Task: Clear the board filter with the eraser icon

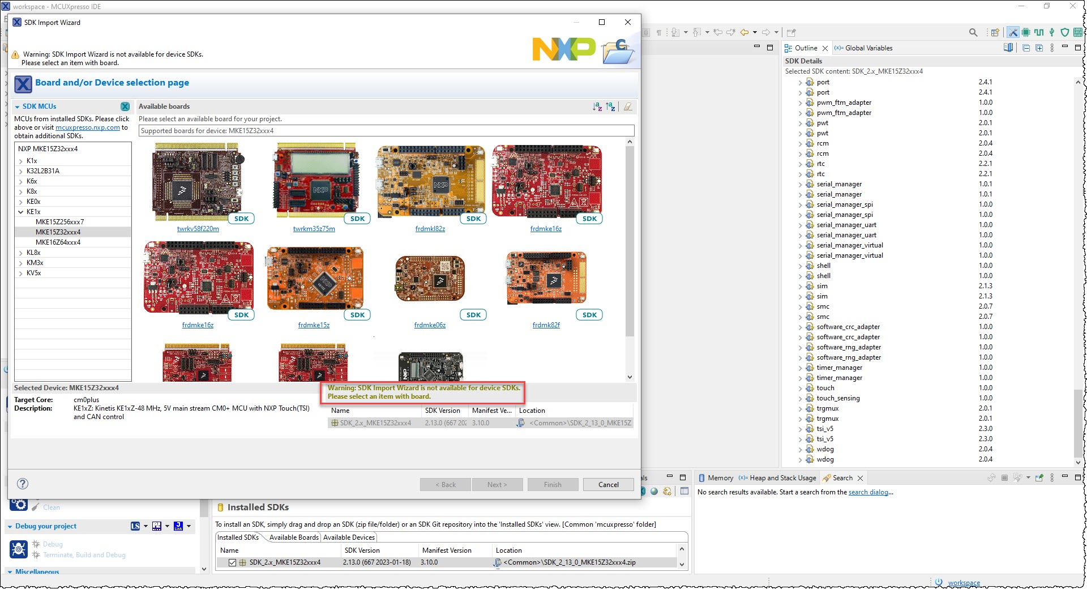Action: pyautogui.click(x=627, y=106)
